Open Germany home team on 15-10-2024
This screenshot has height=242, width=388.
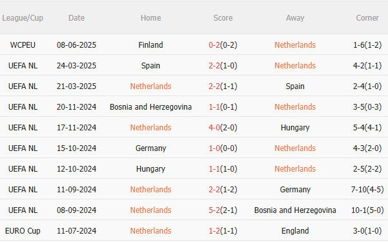tap(150, 148)
